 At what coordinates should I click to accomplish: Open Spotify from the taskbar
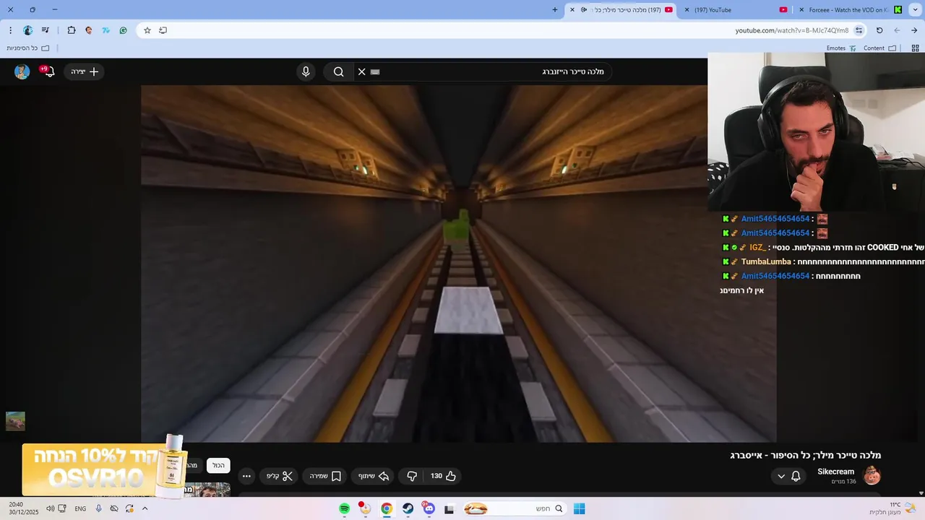(345, 508)
